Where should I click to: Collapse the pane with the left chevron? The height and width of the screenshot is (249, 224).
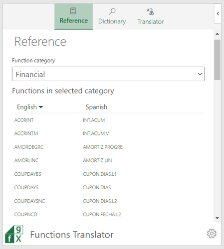218,13
